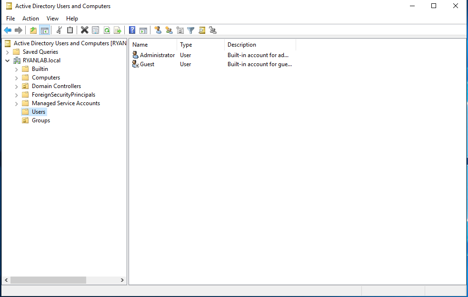Expand the Computers container
Screen dimensions: 468x297
tap(16, 77)
